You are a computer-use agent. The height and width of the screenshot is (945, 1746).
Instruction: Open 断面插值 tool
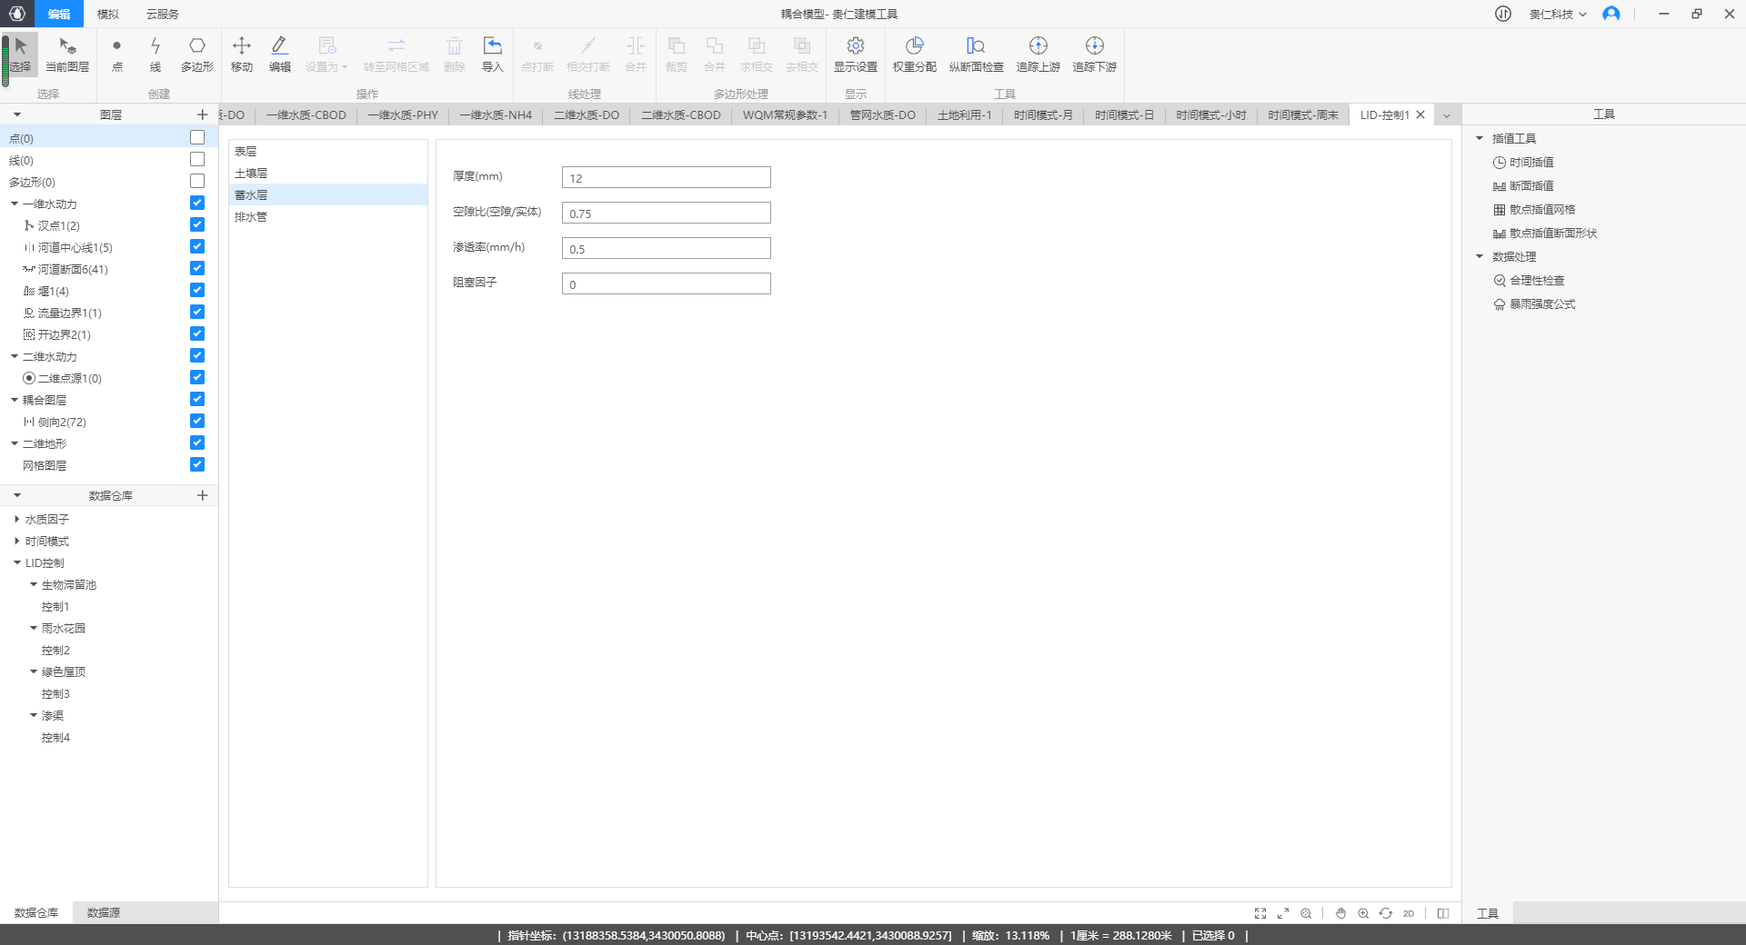[1523, 186]
